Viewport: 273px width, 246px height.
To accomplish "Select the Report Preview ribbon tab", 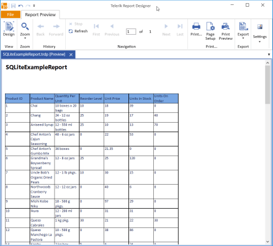I will point(40,15).
